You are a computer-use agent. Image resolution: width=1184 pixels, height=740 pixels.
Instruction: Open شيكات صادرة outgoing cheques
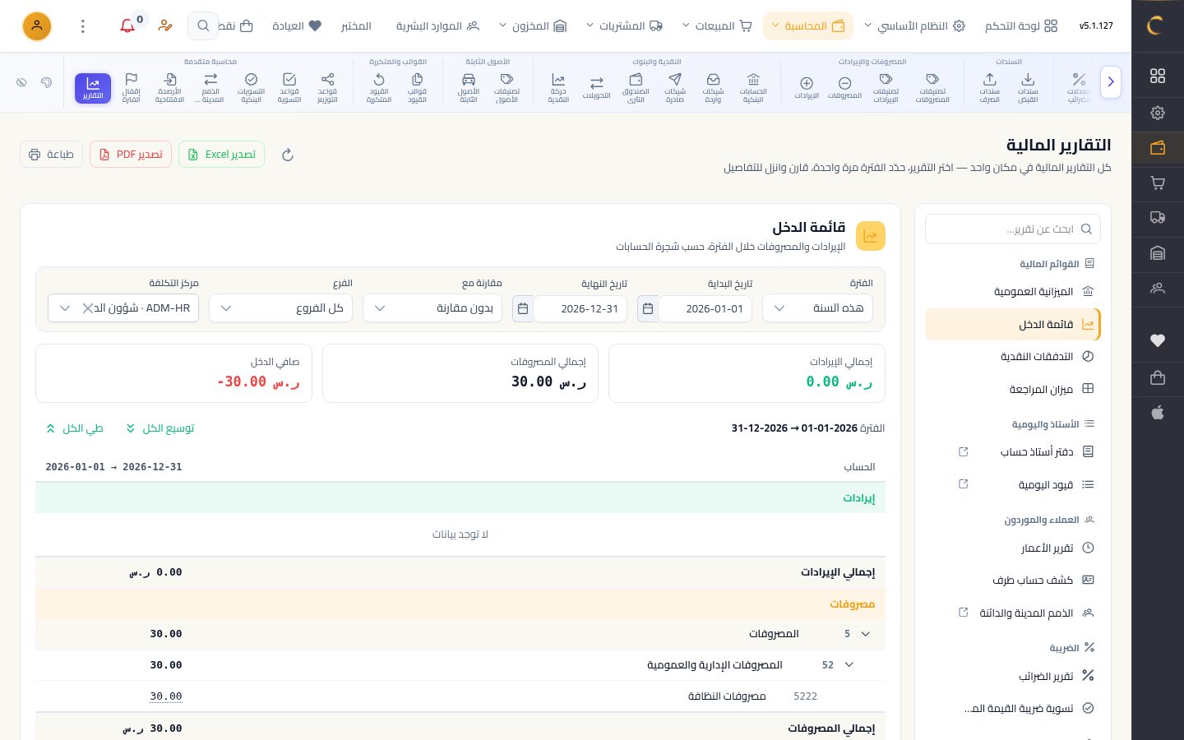tap(674, 88)
